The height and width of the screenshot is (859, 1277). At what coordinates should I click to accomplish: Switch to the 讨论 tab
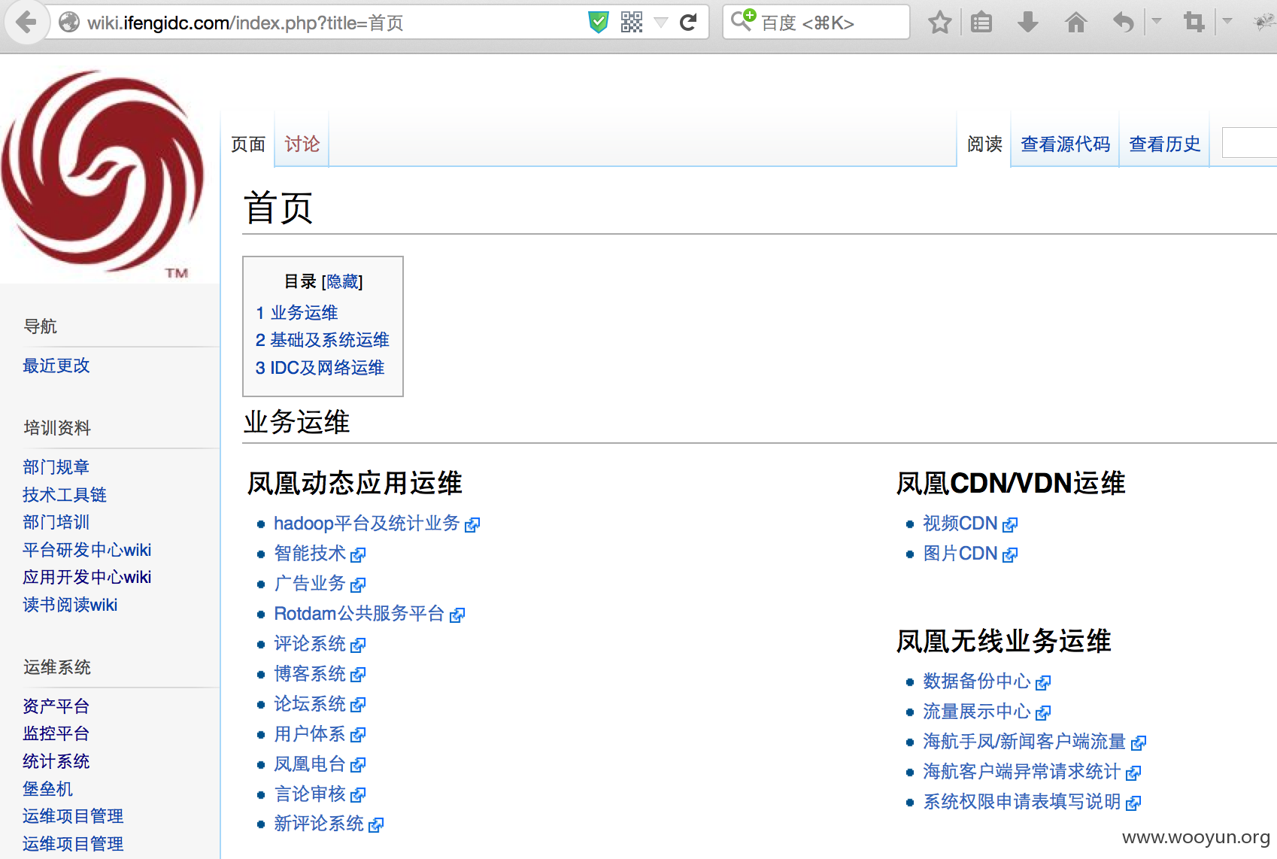pos(302,144)
